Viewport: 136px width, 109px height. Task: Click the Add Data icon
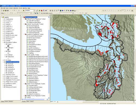[24, 11]
